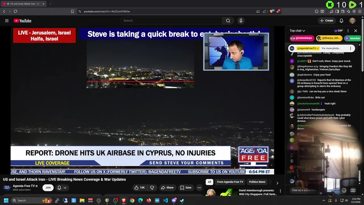Click the address bar URL
This screenshot has height=205, width=364.
107,11
